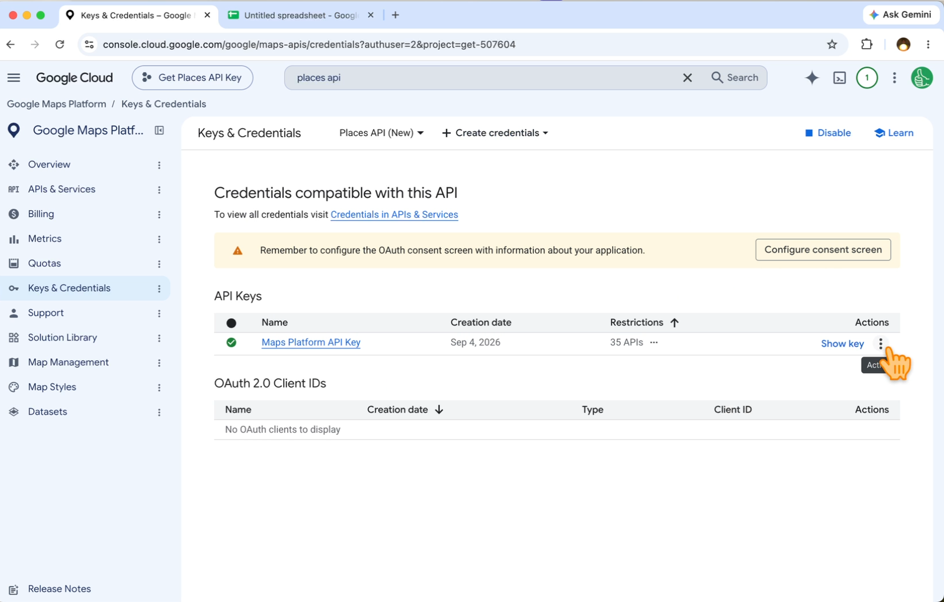Viewport: 944px width, 602px height.
Task: Sort API keys by Restrictions column
Action: tap(644, 323)
